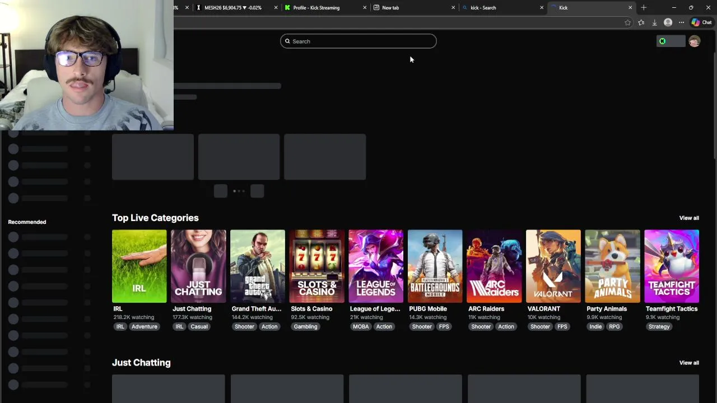The width and height of the screenshot is (717, 403).
Task: Select the RPG tag under Party Animals
Action: tap(614, 326)
